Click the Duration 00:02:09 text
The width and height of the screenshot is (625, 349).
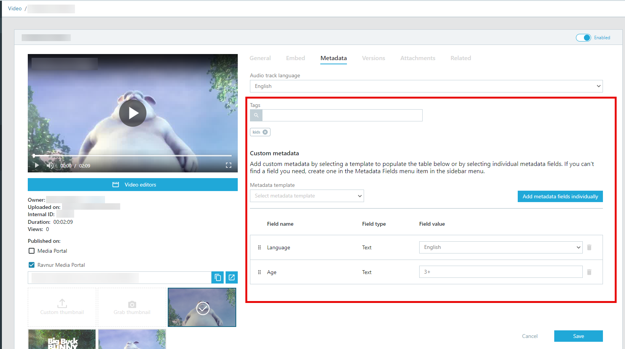pyautogui.click(x=50, y=222)
